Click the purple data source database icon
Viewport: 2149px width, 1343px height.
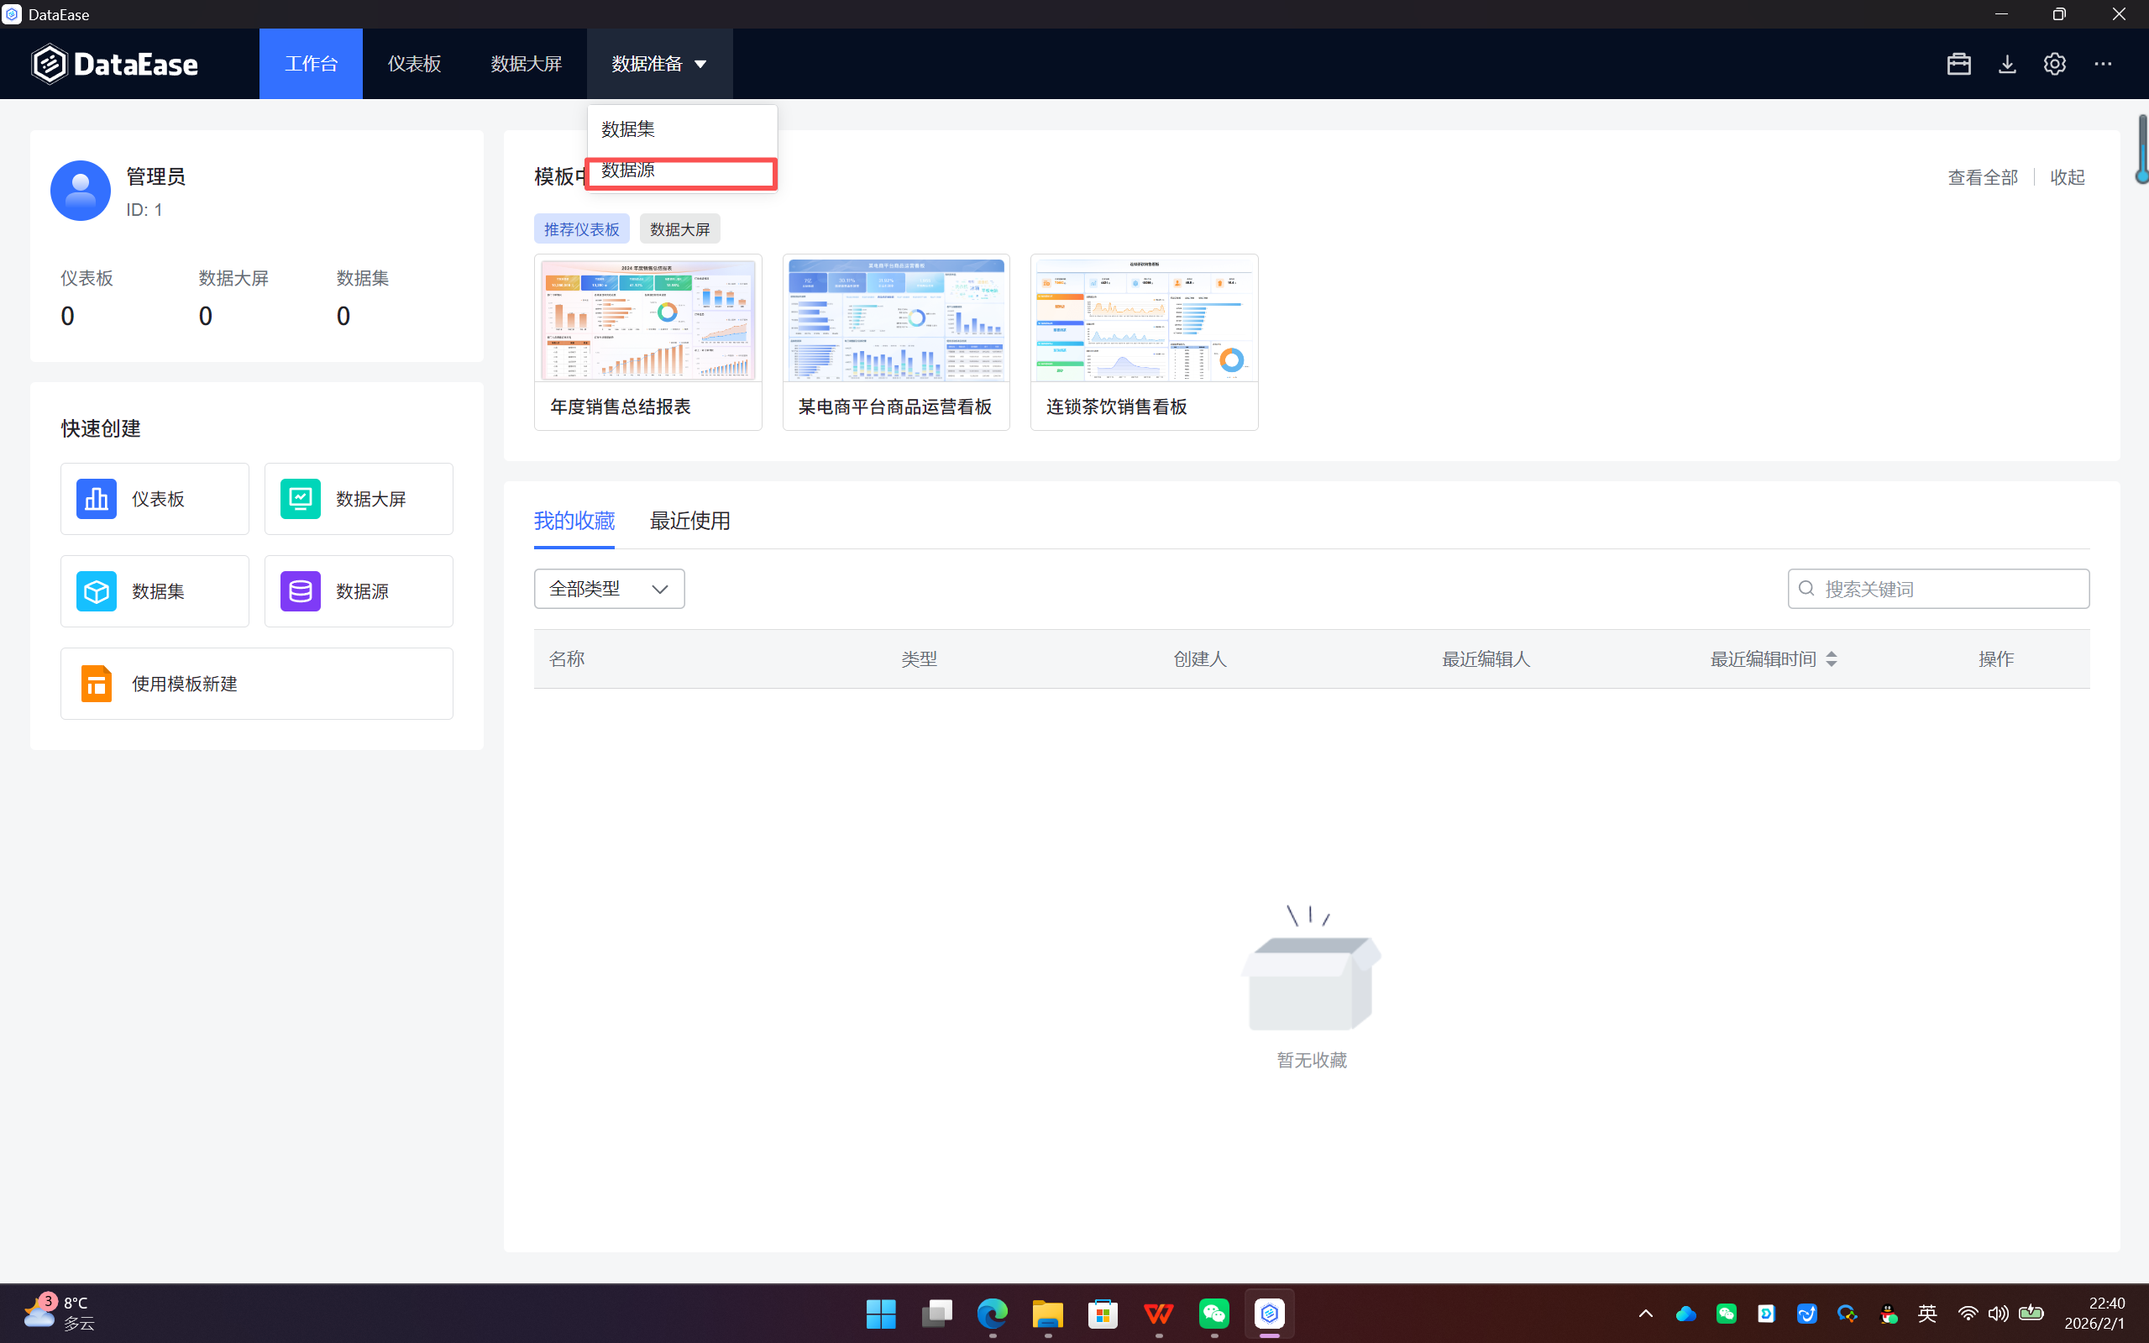(x=300, y=590)
